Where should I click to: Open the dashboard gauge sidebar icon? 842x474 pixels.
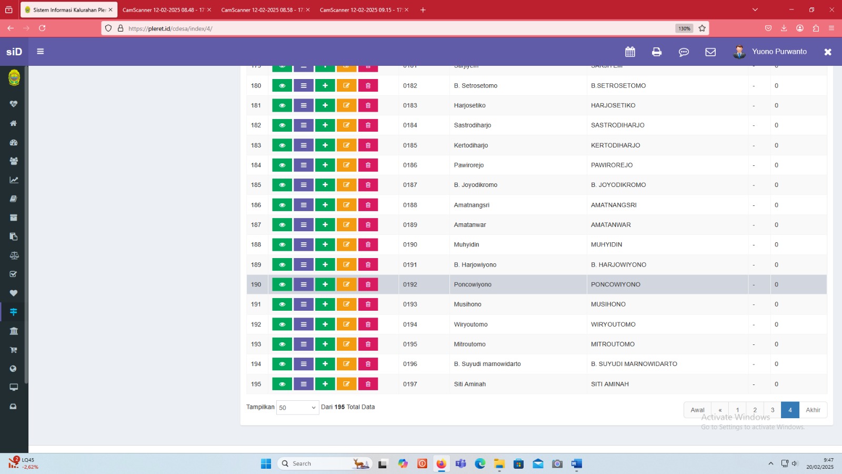(14, 142)
